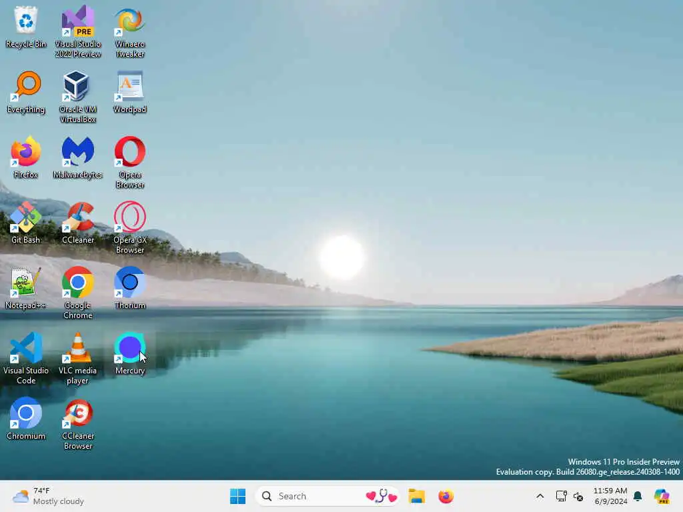
Task: Open the muted volume tray icon
Action: pyautogui.click(x=578, y=496)
